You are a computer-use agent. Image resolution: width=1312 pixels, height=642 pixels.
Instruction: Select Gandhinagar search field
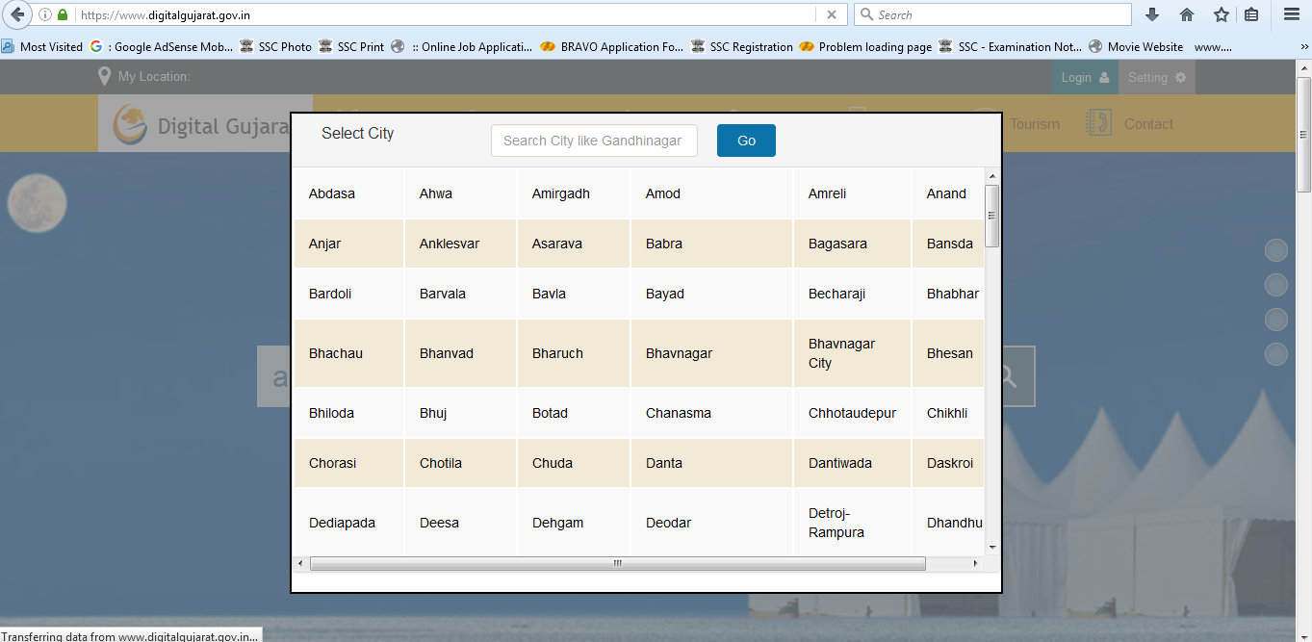pyautogui.click(x=594, y=141)
